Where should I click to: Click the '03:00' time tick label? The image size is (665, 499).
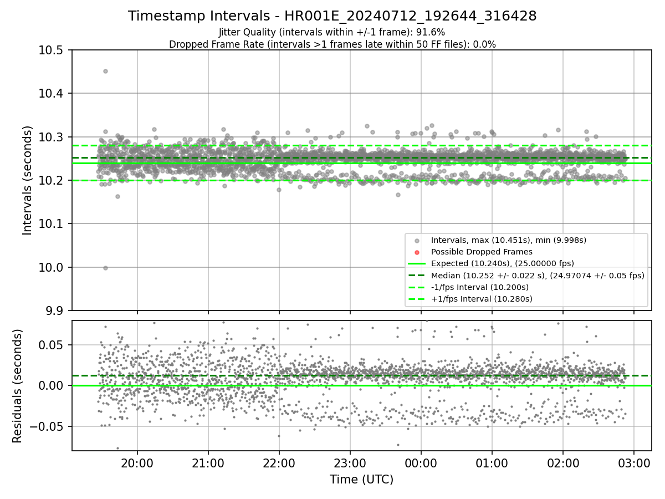point(634,464)
